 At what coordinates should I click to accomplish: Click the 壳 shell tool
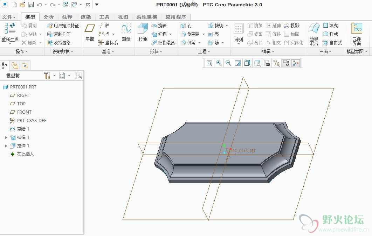(213, 34)
